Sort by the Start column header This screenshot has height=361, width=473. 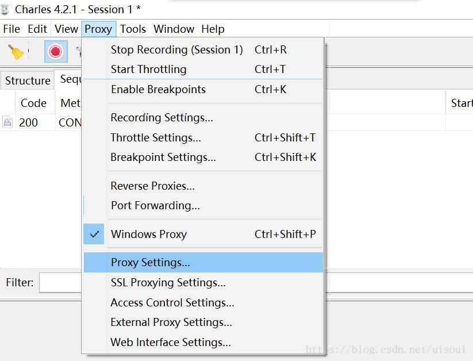459,103
